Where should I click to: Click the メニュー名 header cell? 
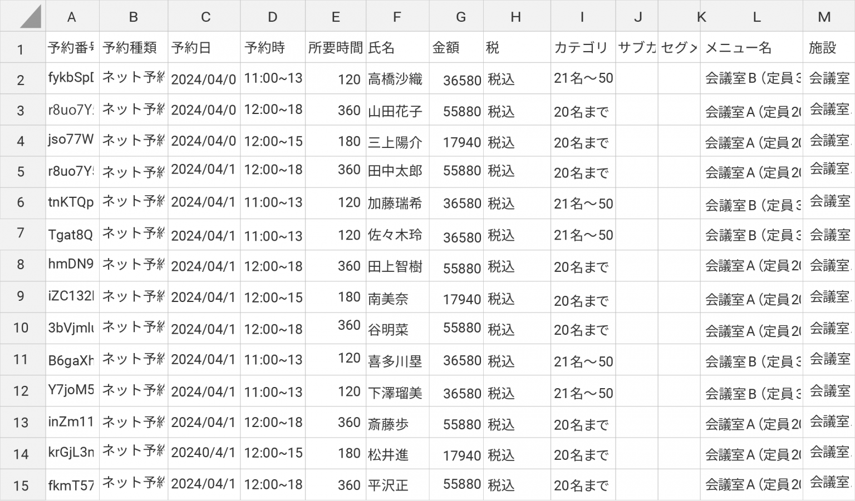pos(751,47)
